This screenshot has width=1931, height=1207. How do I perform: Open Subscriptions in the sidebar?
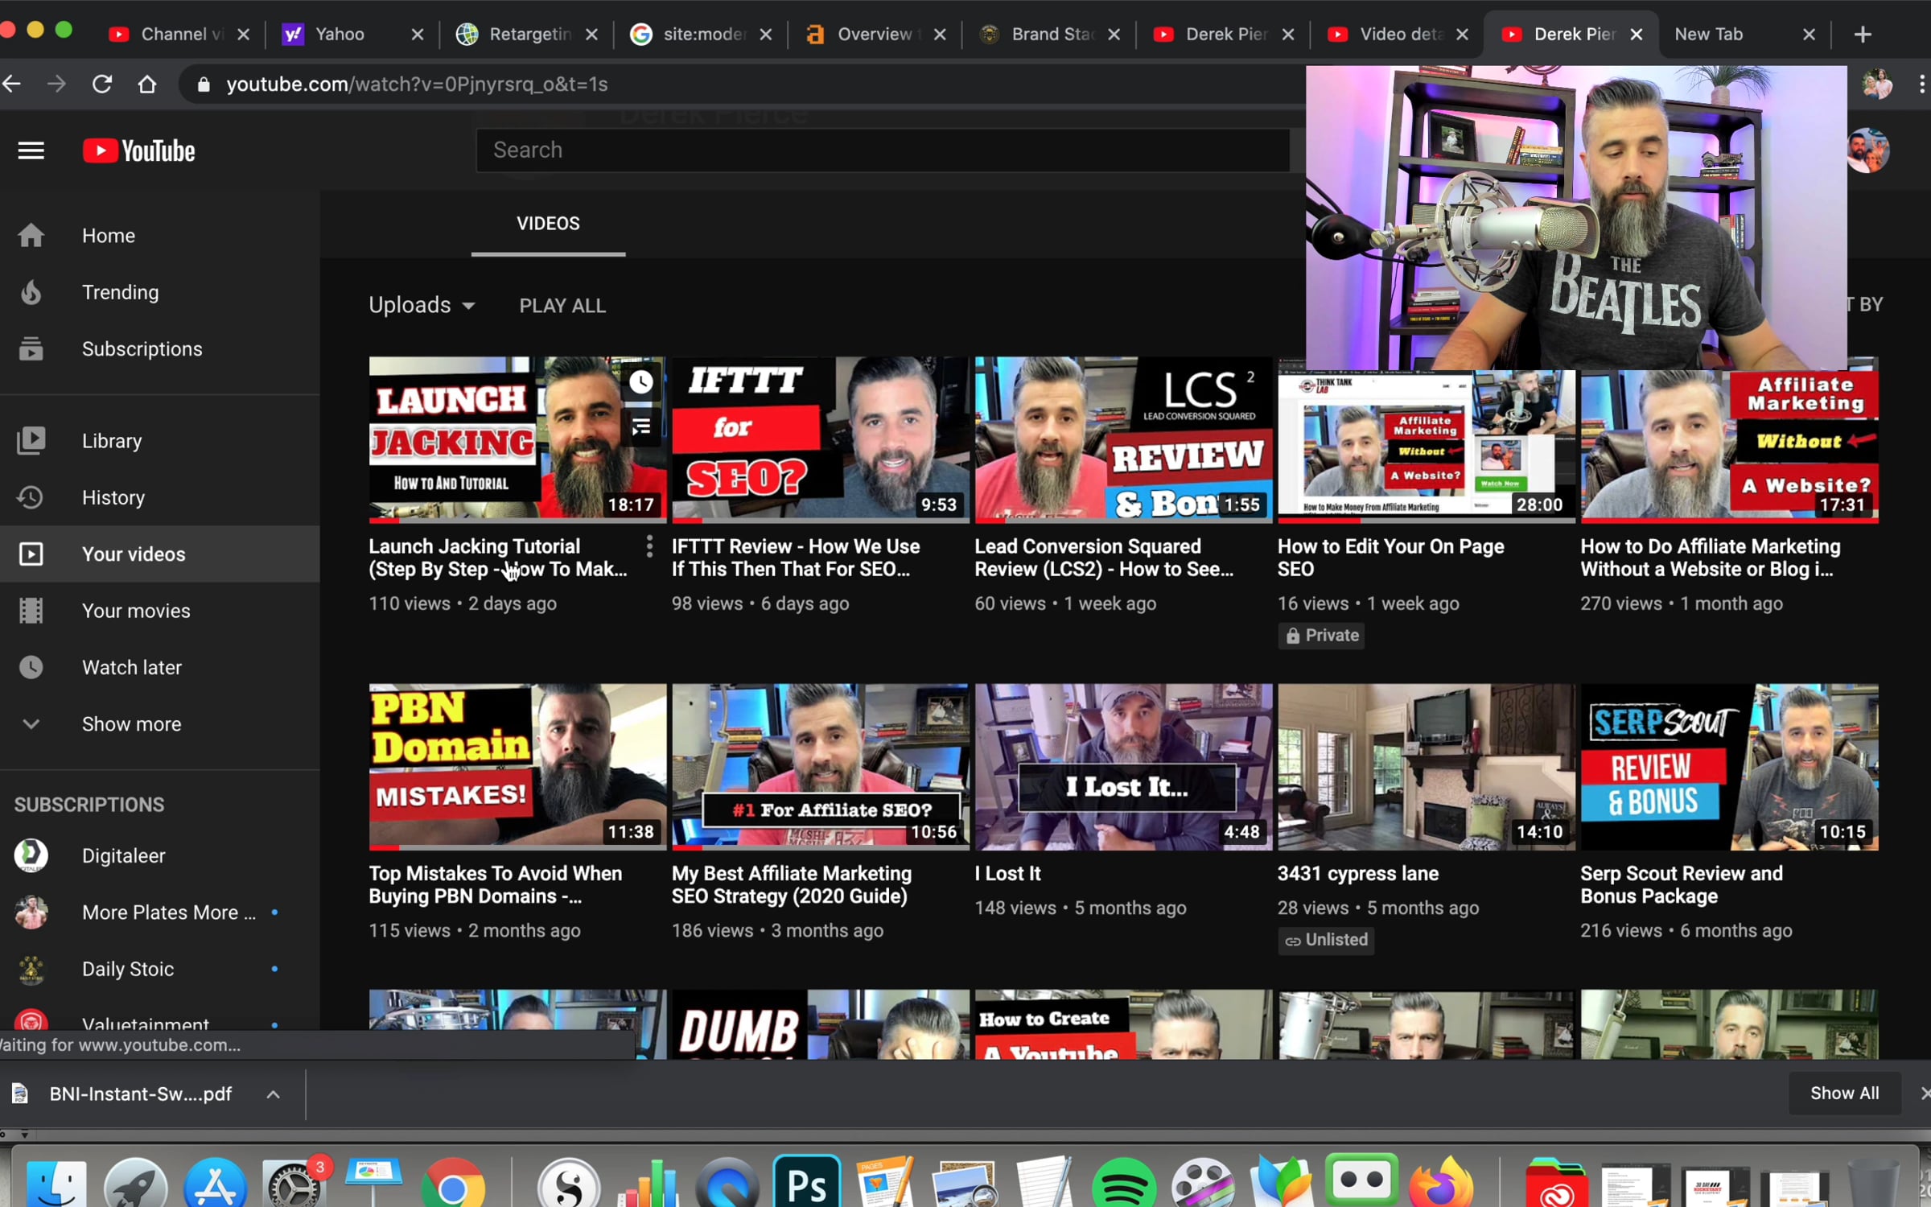click(x=159, y=349)
